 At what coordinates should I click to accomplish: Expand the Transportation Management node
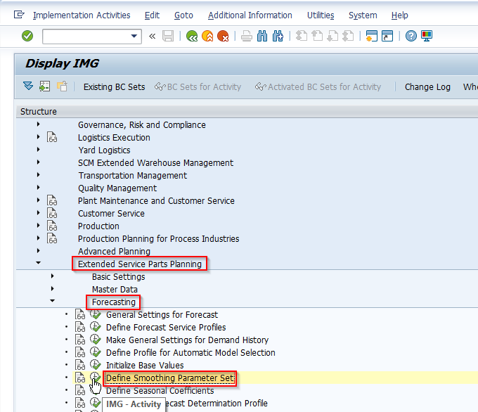coord(39,175)
